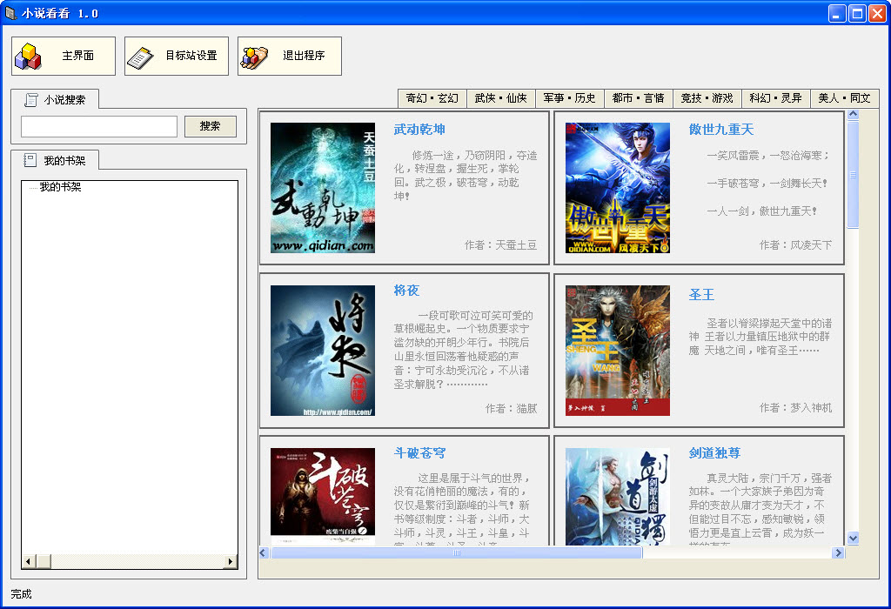This screenshot has height=609, width=891.
Task: Click the 武动乾坤 book cover
Action: coord(323,188)
